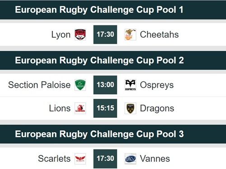Select the Challenge Cup Pool 1 header
The height and width of the screenshot is (169, 226).
pos(113,10)
